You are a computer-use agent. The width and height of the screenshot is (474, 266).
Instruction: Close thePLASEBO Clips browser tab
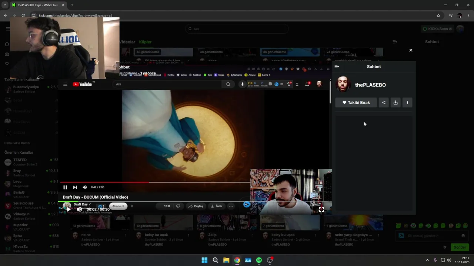click(63, 5)
